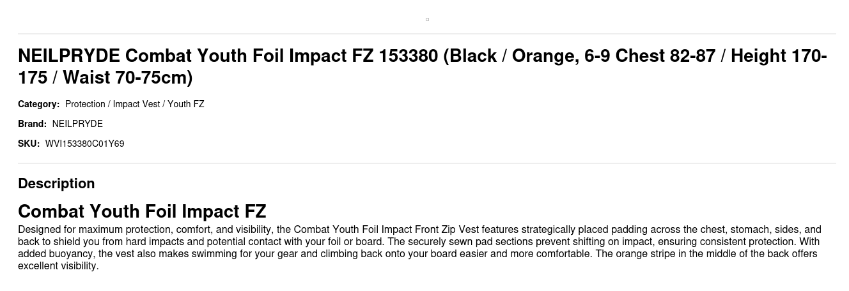Select "Youth FZ" in the category path
849x291 pixels.
coord(185,104)
